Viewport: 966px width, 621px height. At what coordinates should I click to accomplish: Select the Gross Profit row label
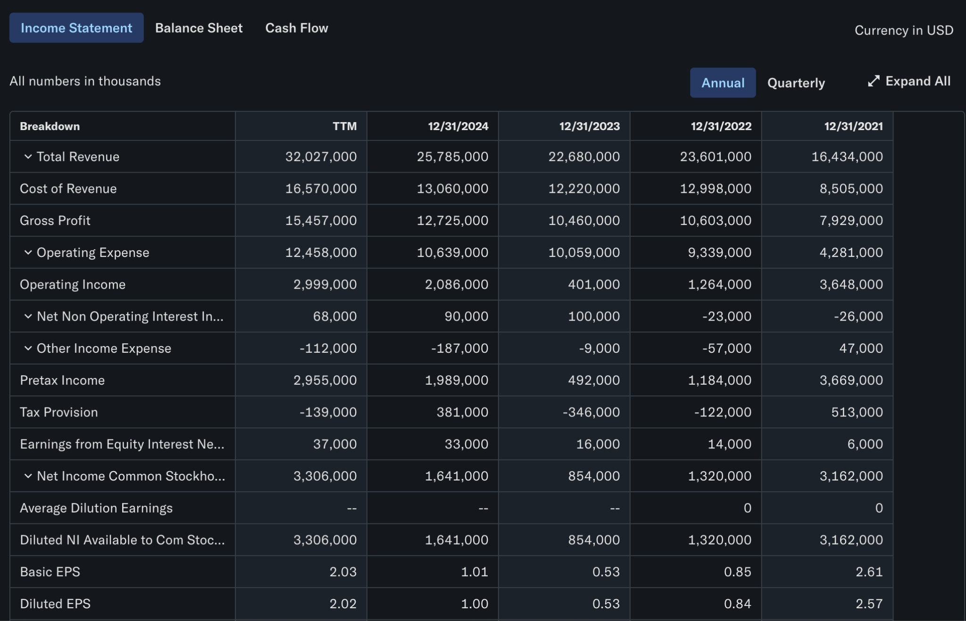click(55, 221)
